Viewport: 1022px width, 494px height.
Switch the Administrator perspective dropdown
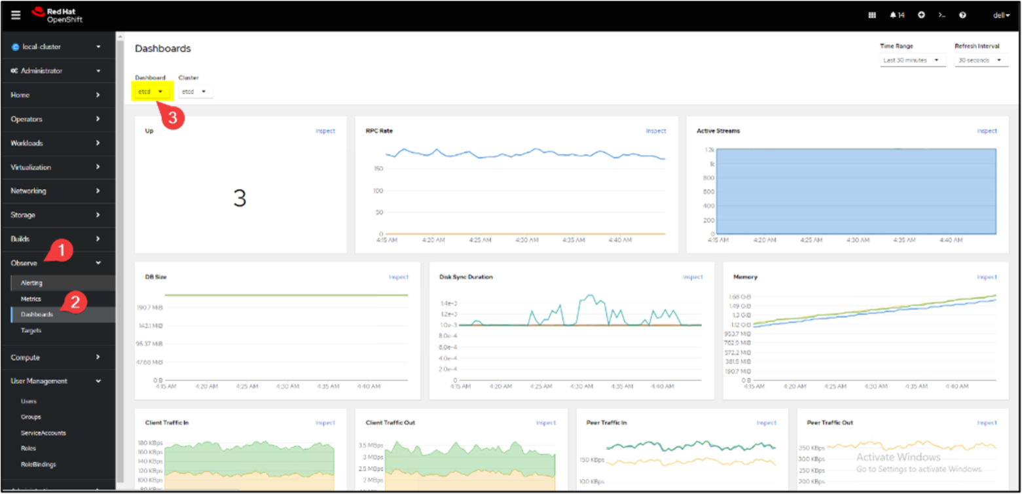click(x=58, y=71)
